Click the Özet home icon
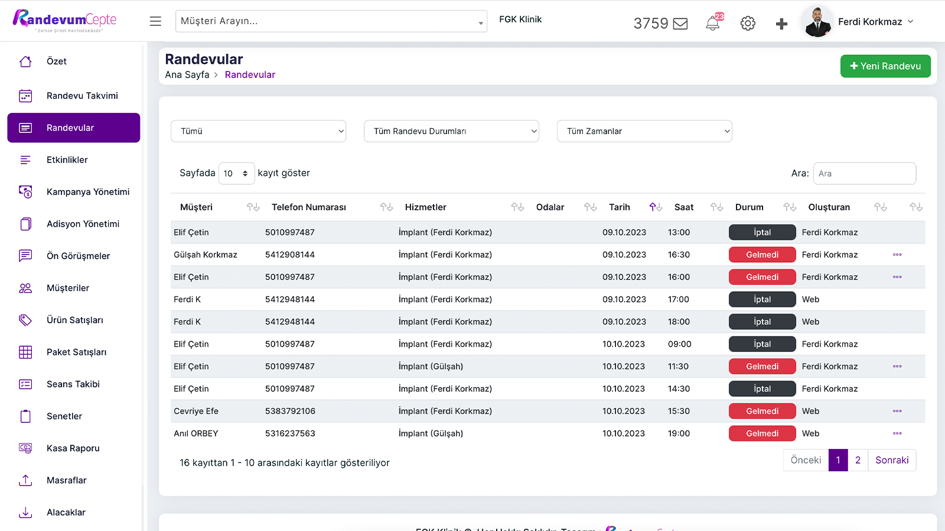This screenshot has width=945, height=531. 25,61
